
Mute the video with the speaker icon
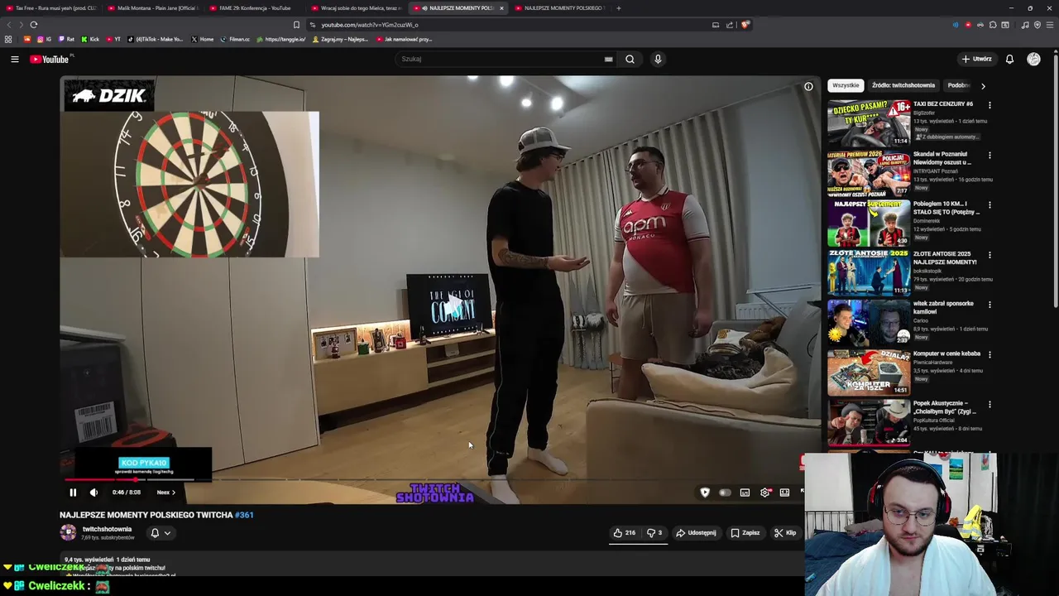(93, 493)
